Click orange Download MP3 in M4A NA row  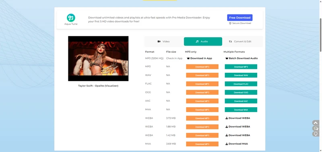(x=202, y=110)
